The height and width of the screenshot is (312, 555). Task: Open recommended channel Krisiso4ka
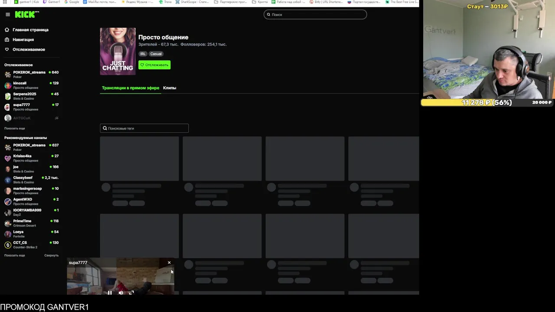pyautogui.click(x=31, y=158)
